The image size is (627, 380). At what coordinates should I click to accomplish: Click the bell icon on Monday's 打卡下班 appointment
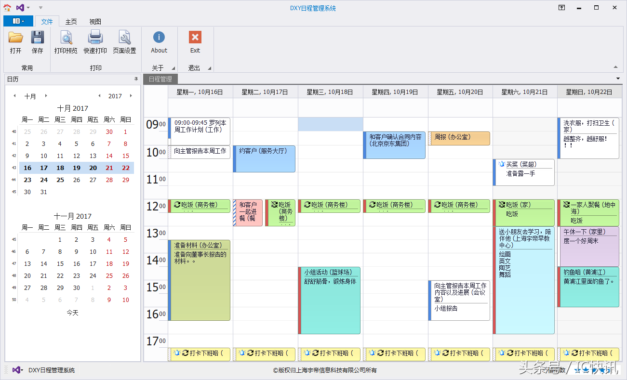(x=177, y=353)
